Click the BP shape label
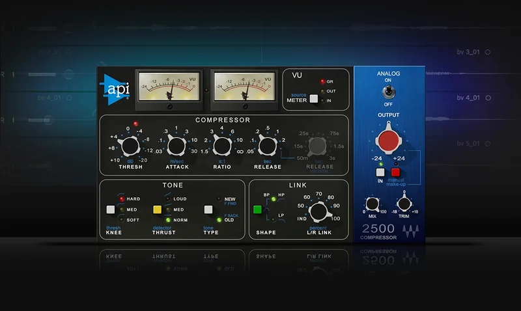 (x=266, y=195)
